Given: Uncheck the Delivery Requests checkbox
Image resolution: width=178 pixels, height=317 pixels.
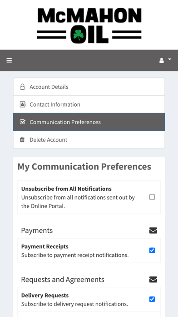Looking at the screenshot, I should [x=152, y=299].
